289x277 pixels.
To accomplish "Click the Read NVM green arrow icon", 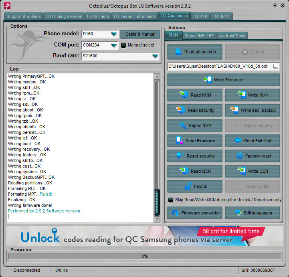I will [x=184, y=95].
